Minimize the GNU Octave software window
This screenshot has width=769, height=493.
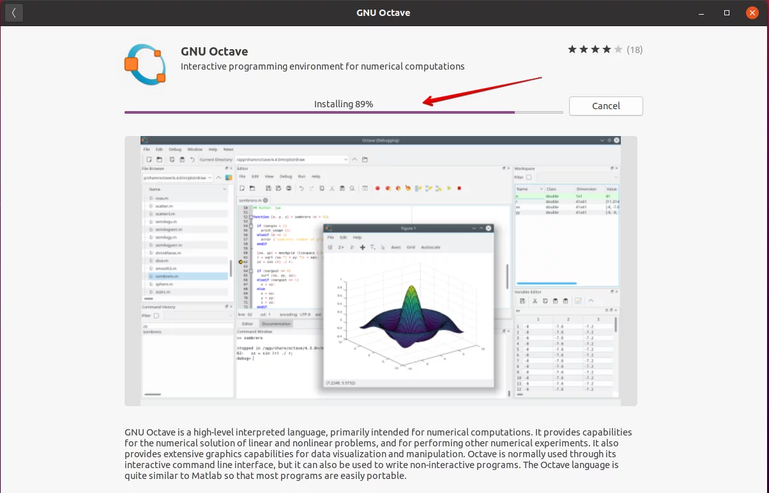[x=701, y=13]
